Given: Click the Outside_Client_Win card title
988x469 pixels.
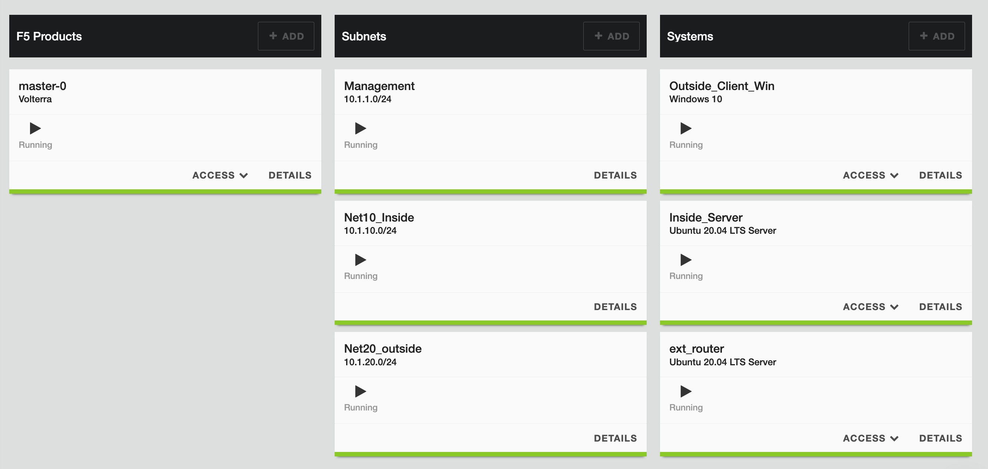Looking at the screenshot, I should pyautogui.click(x=722, y=86).
